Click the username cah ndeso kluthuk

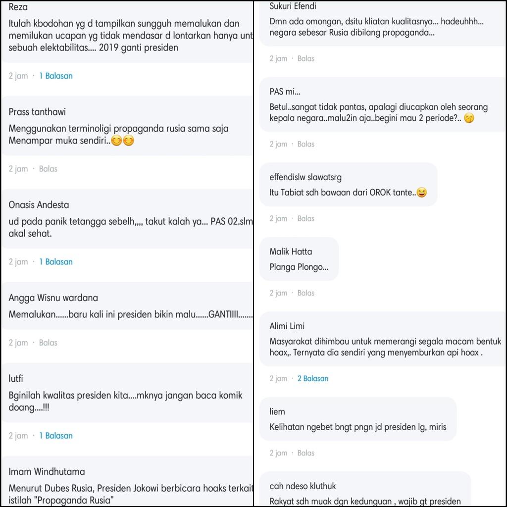[303, 486]
